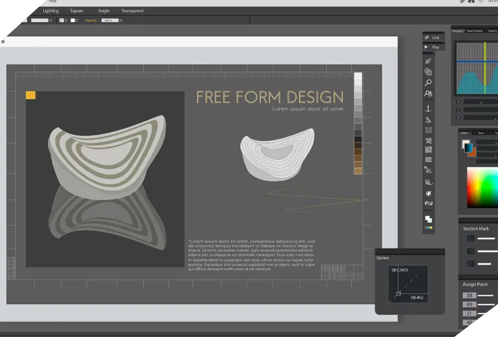
Task: Switch to the Color tab
Action: point(464,133)
